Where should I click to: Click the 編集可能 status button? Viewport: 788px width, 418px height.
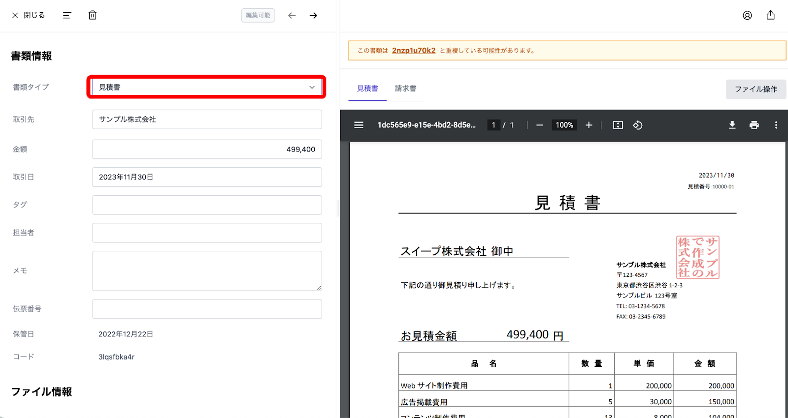(258, 15)
